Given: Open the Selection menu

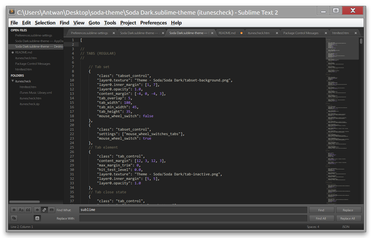Looking at the screenshot, I should click(45, 23).
